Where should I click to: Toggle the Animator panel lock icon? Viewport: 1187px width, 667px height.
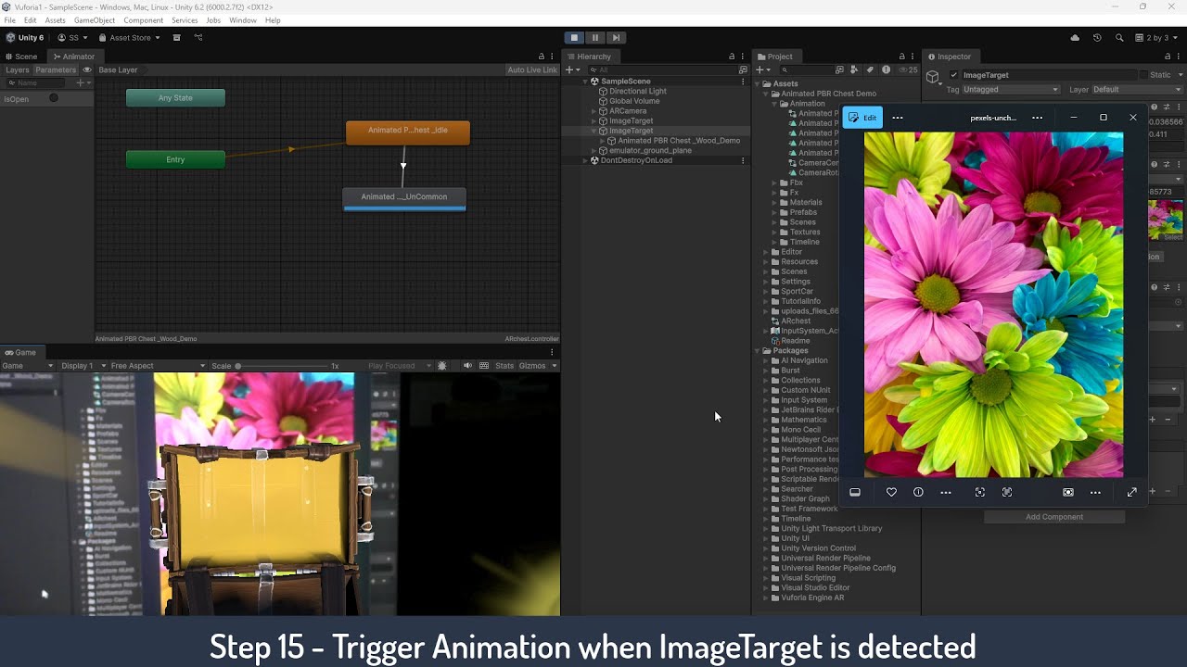tap(542, 57)
